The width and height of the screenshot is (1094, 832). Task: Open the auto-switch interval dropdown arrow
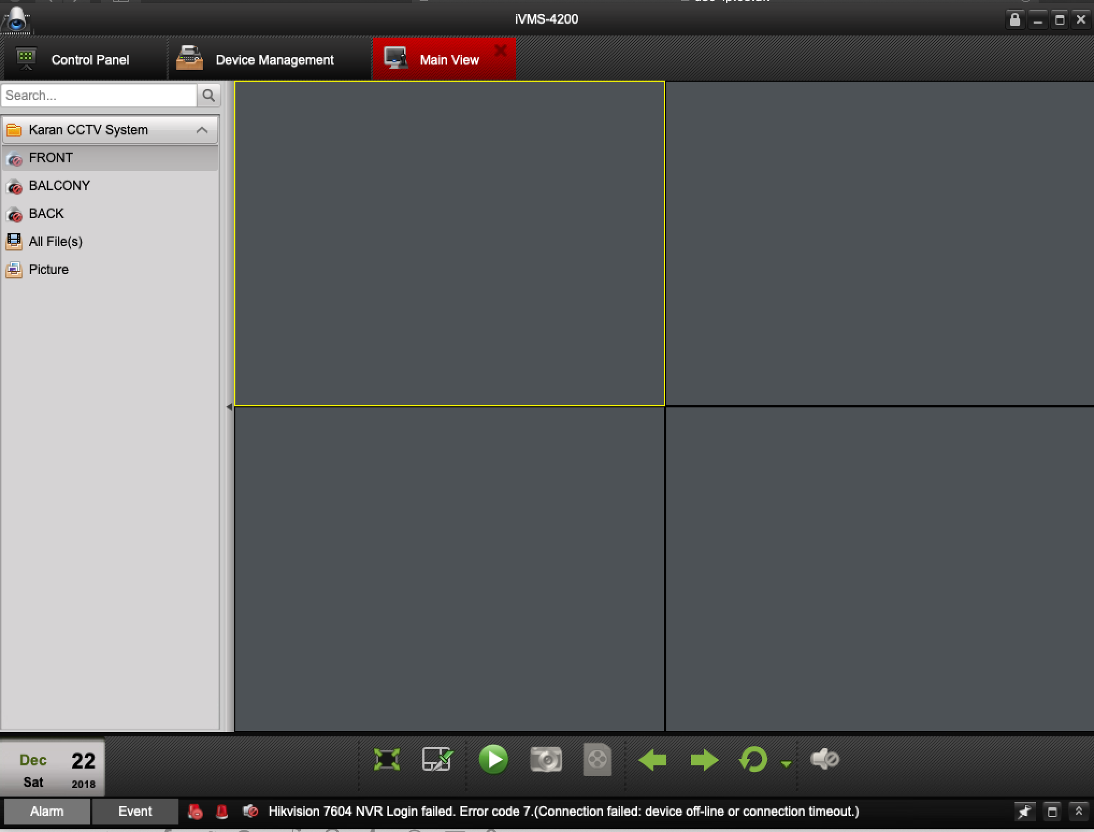pyautogui.click(x=786, y=764)
